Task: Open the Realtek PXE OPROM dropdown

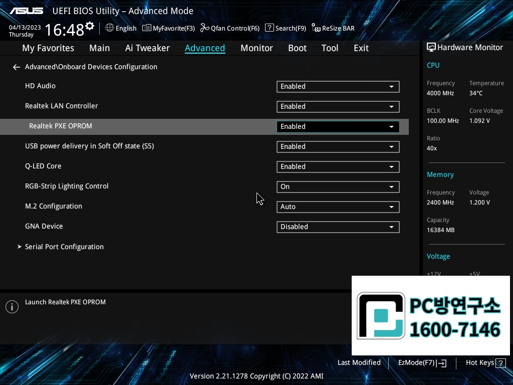Action: [x=338, y=127]
